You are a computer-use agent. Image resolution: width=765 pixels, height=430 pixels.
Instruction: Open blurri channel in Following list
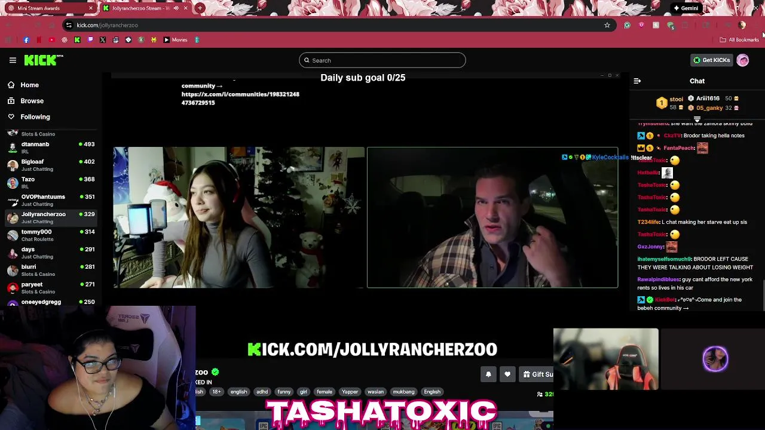(x=51, y=270)
